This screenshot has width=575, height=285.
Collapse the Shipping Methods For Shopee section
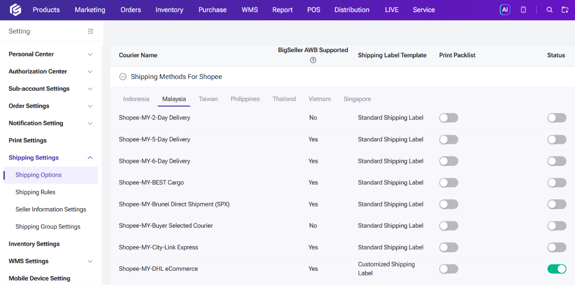pos(123,77)
